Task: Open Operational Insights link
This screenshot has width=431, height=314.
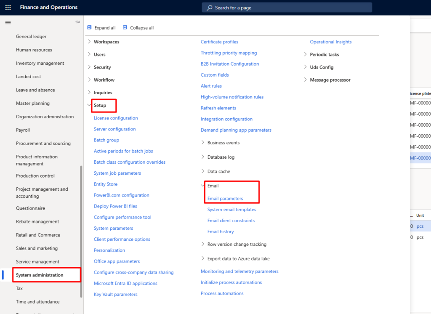Action: coord(330,42)
